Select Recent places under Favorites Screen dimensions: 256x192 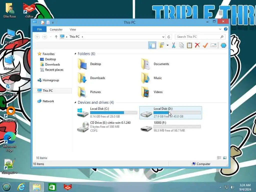(x=54, y=70)
